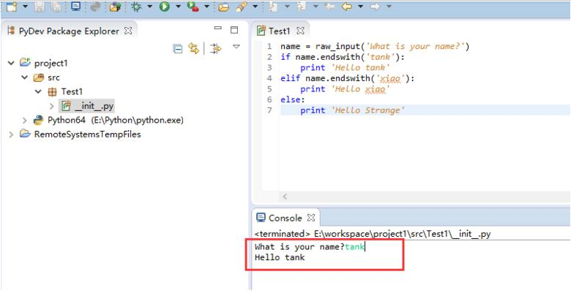Expand the Python64 interpreter node

click(x=24, y=120)
